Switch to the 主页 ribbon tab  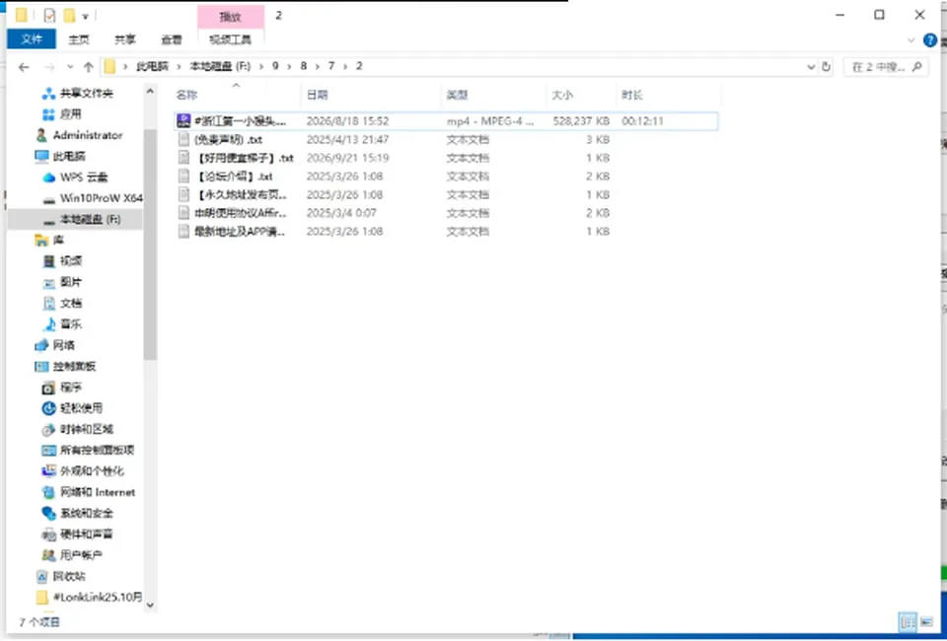[x=79, y=39]
